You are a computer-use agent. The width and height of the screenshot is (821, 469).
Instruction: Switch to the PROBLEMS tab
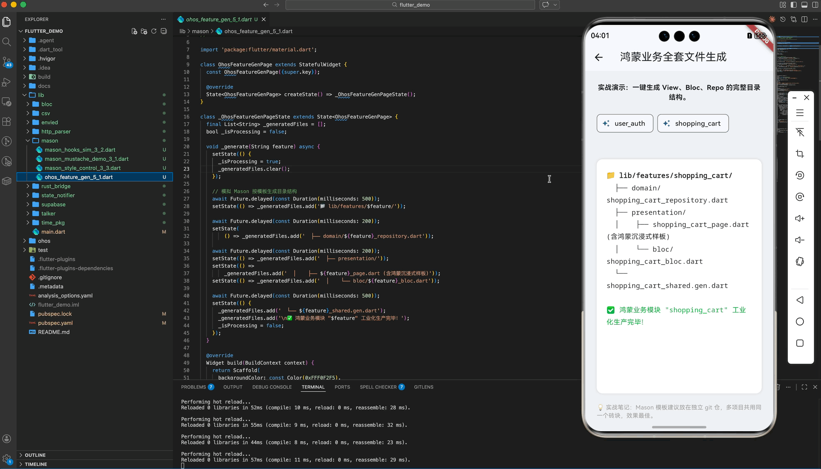(x=193, y=387)
